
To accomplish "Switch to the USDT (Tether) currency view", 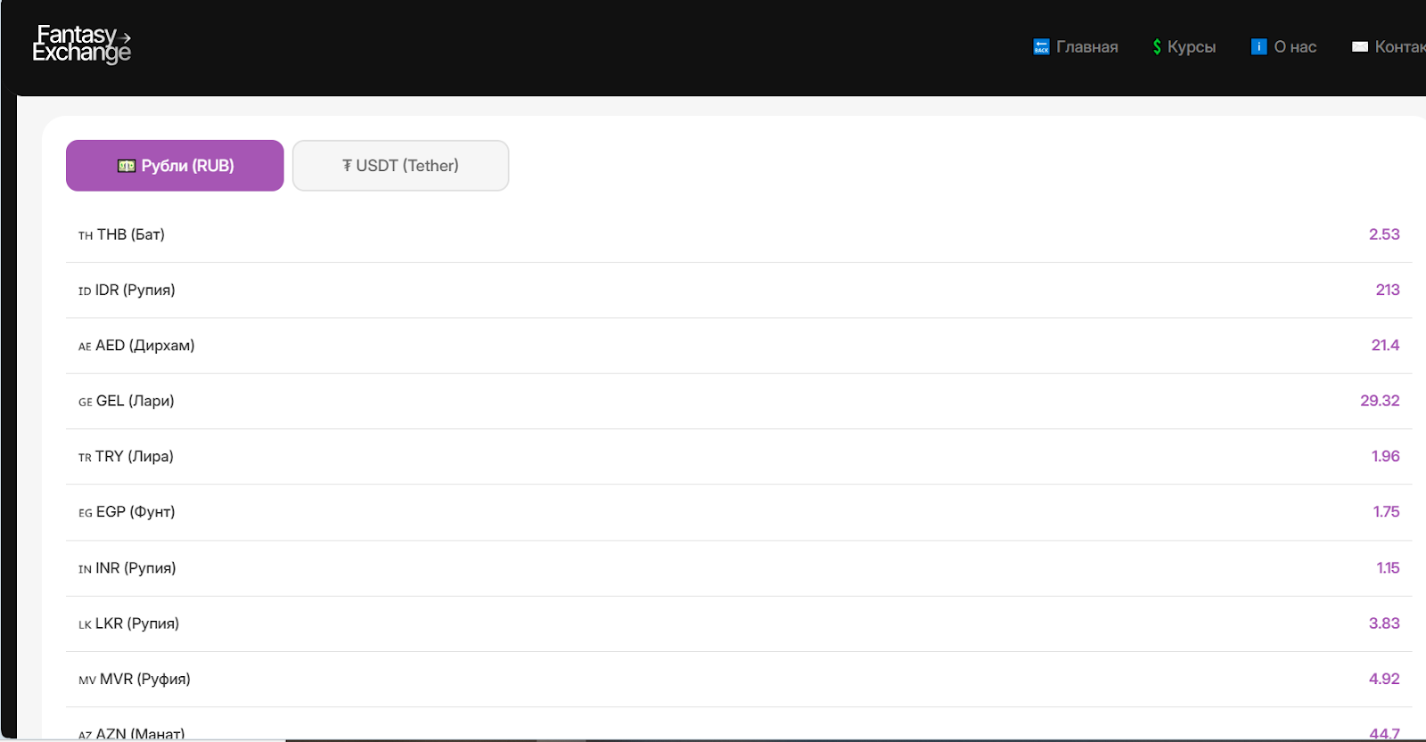I will (400, 165).
